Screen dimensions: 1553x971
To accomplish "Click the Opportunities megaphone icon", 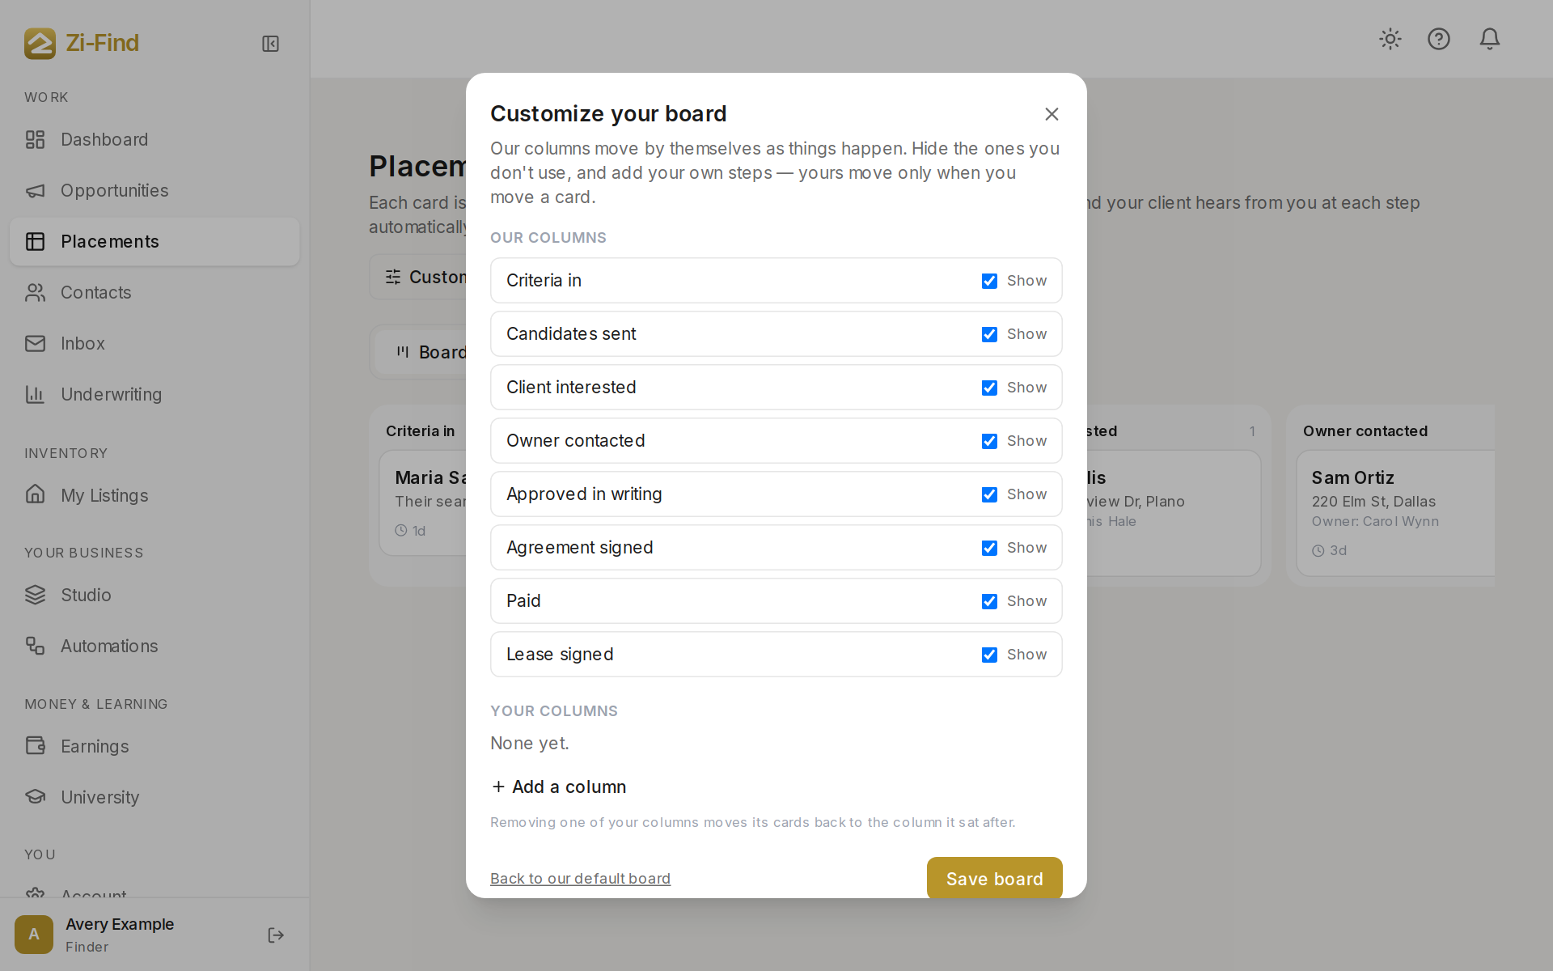I will coord(35,191).
